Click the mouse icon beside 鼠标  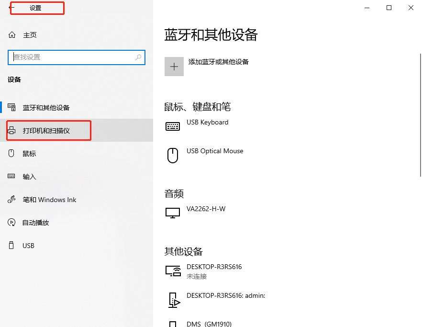[x=11, y=153]
